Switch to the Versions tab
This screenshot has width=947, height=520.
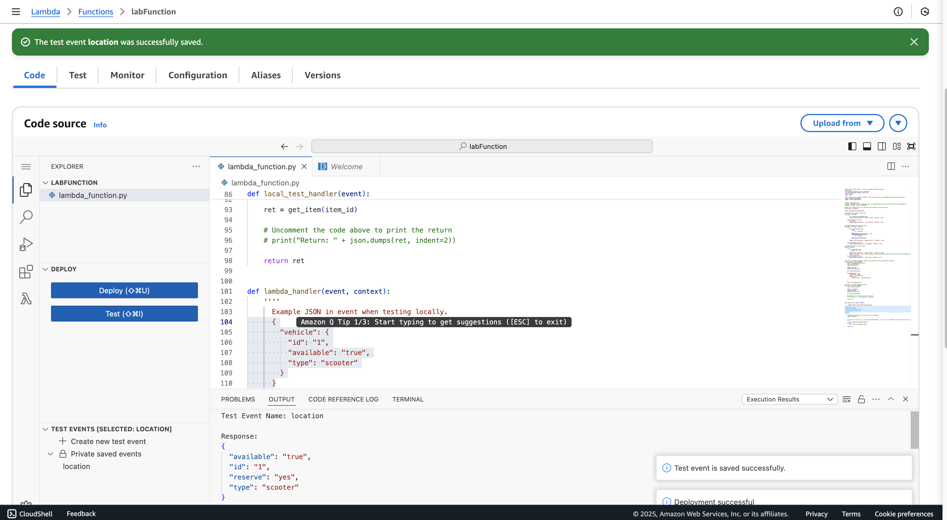point(322,75)
